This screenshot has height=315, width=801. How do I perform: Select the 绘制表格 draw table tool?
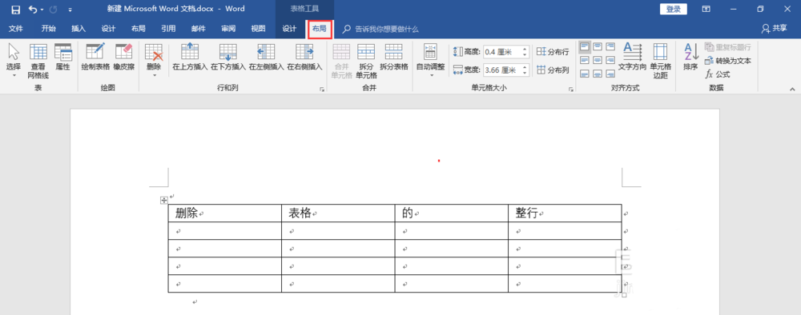(95, 57)
